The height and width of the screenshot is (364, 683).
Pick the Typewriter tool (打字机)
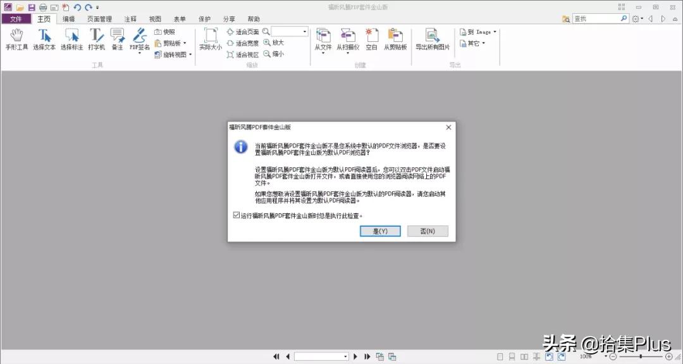96,39
